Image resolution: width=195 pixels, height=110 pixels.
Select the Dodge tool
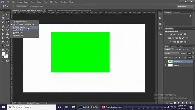pyautogui.click(x=8, y=38)
